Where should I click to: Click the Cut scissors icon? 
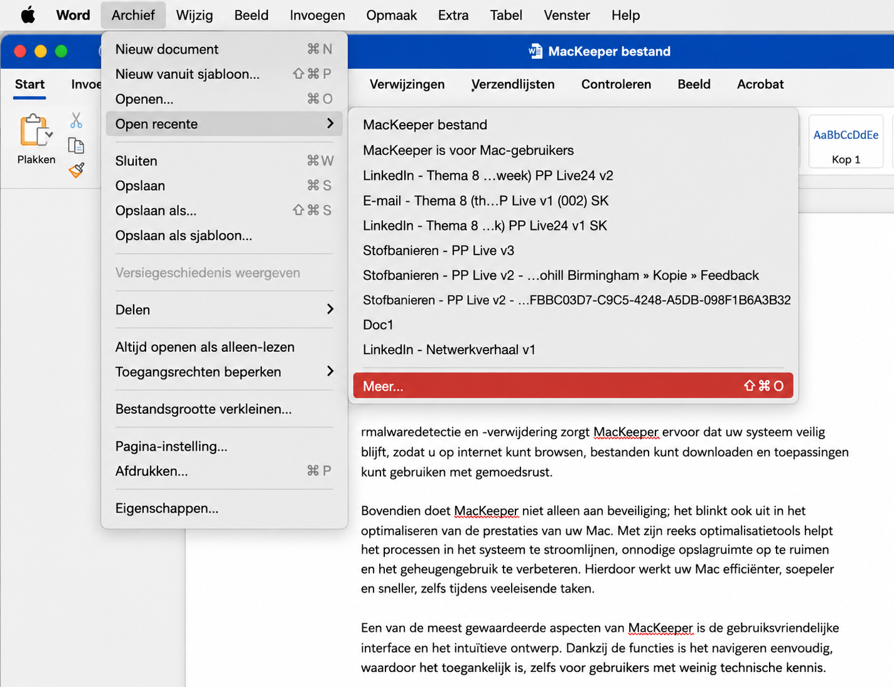[x=76, y=120]
